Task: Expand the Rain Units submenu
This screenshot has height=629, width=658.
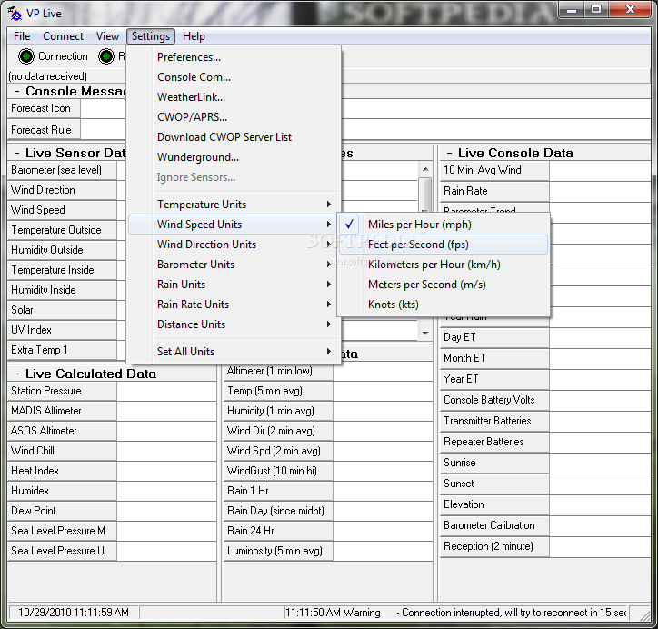Action: tap(234, 285)
